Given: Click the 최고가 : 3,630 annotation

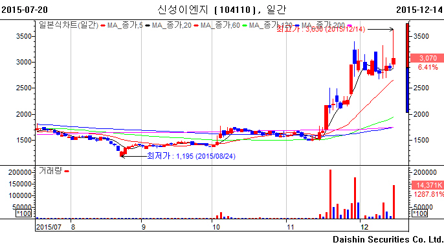Looking at the screenshot, I should (x=320, y=30).
